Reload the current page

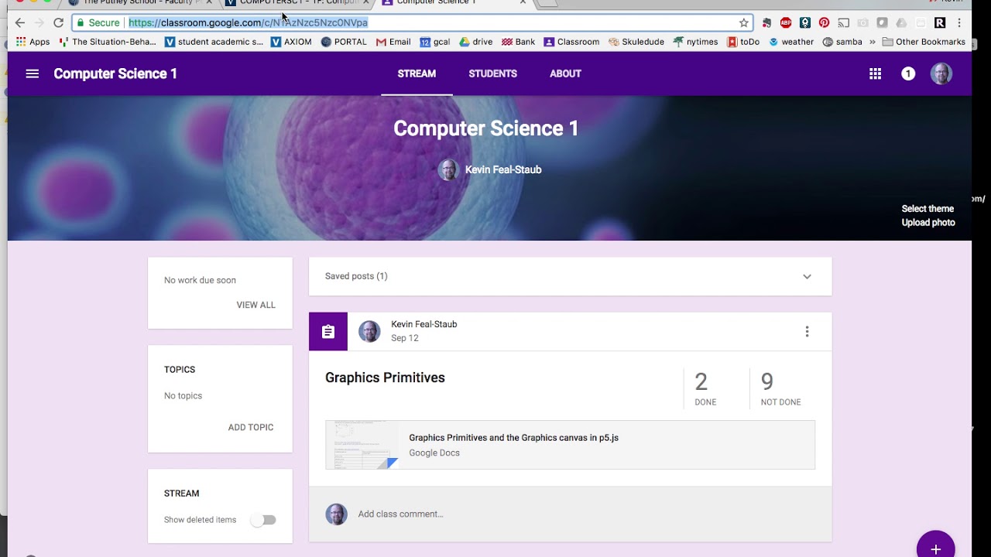[58, 22]
